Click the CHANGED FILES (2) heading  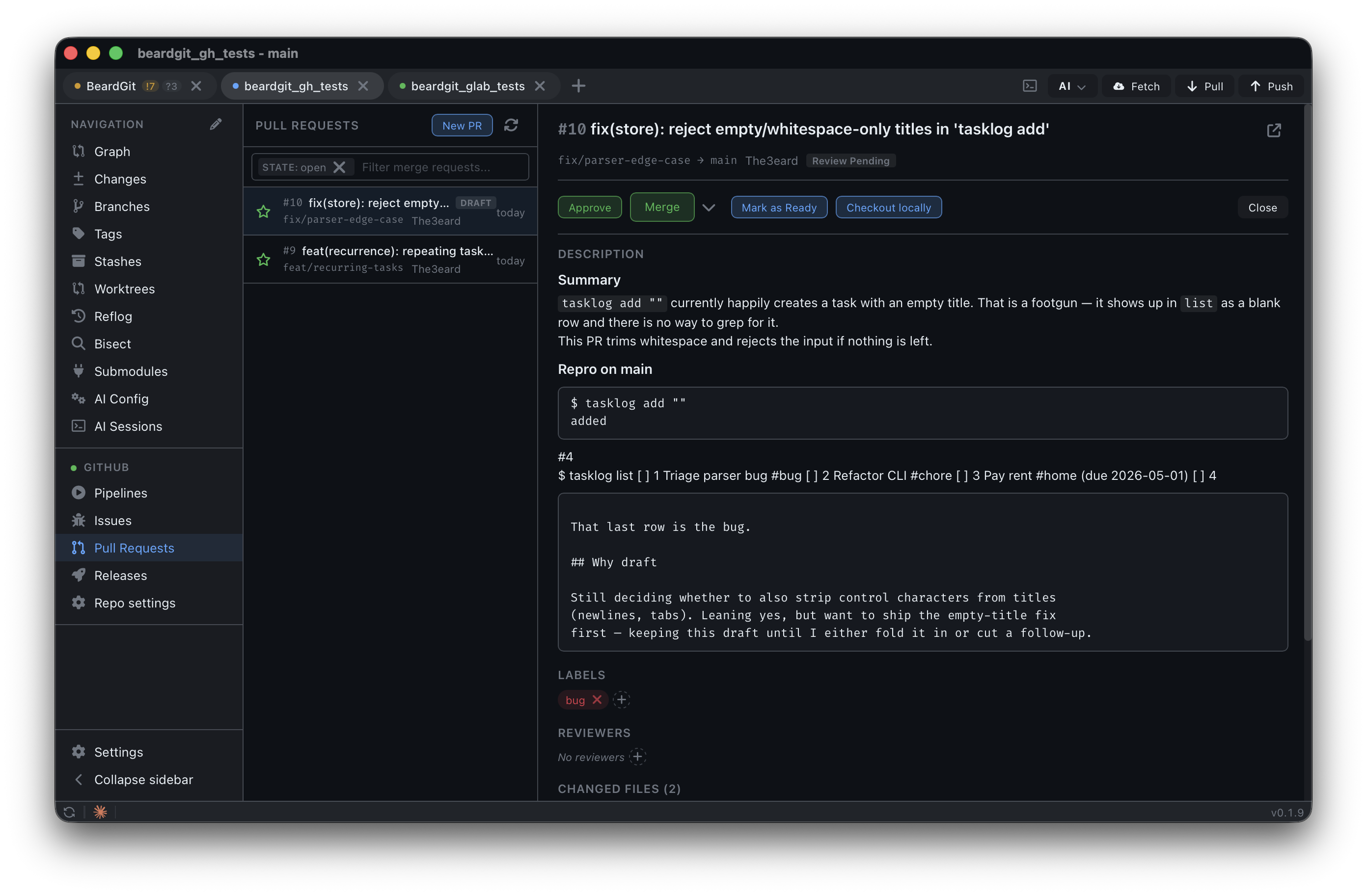[619, 789]
